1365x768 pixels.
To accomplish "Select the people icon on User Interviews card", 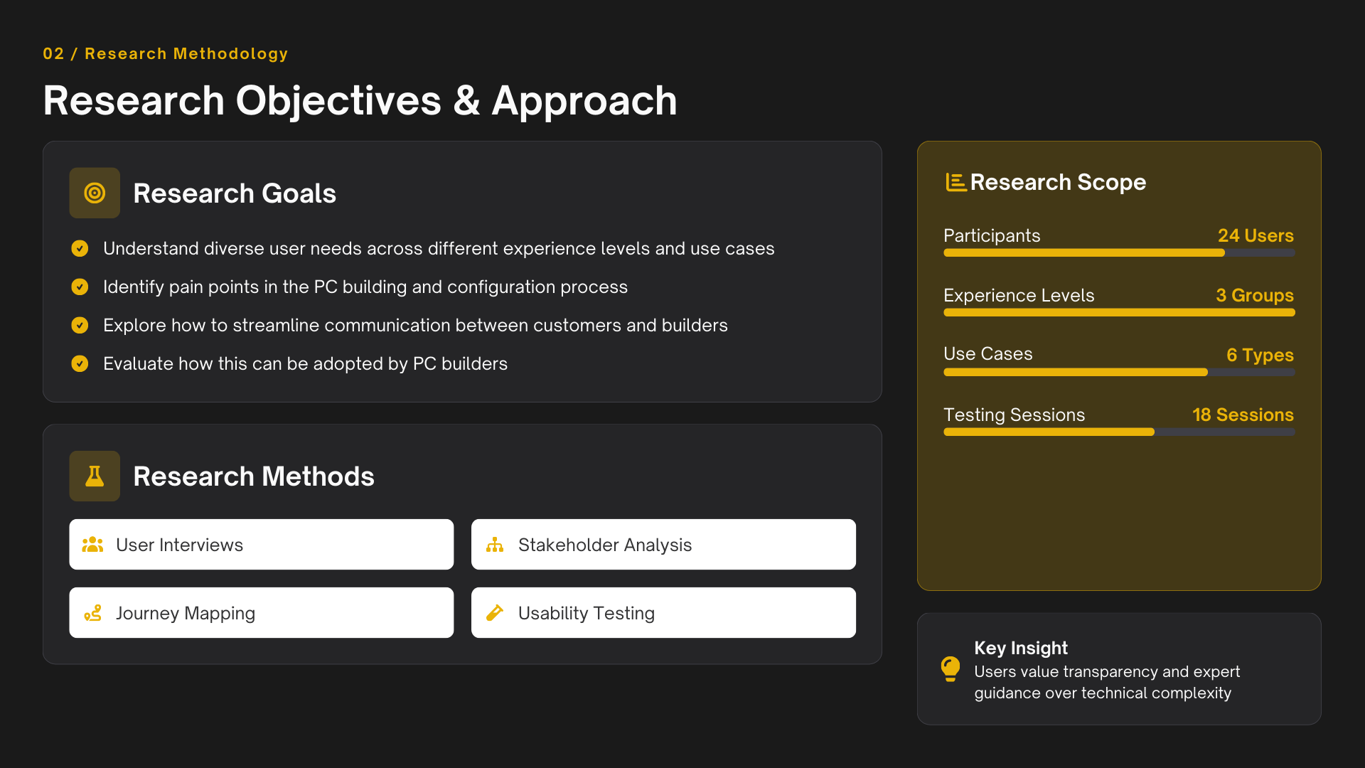I will point(93,544).
